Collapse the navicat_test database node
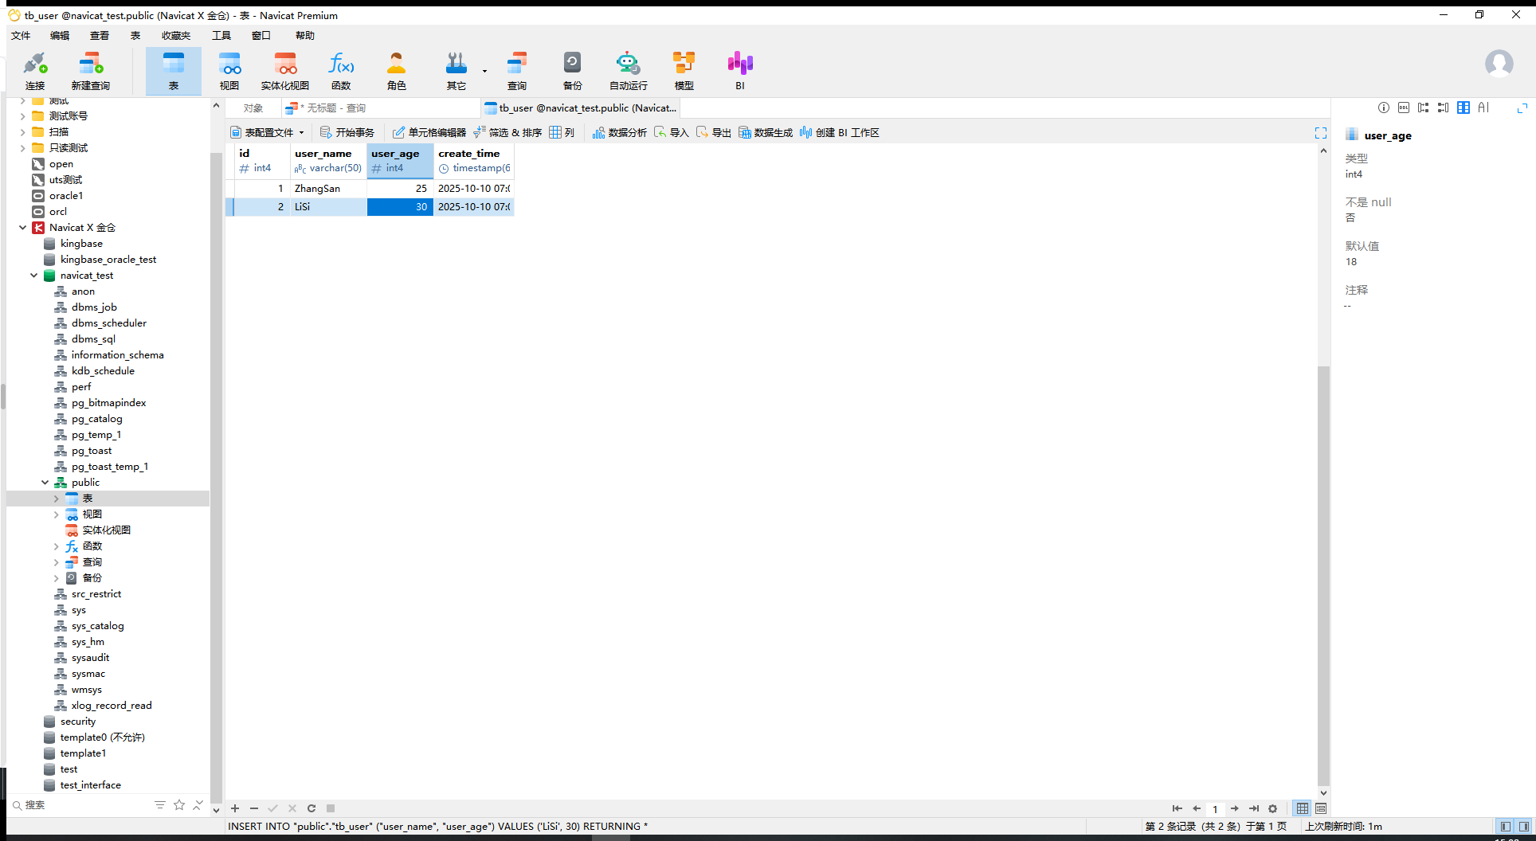The width and height of the screenshot is (1536, 841). 33,276
